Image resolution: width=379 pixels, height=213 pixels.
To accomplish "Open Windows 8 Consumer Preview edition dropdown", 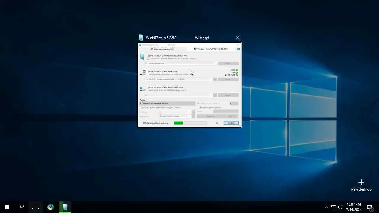I will click(167, 104).
